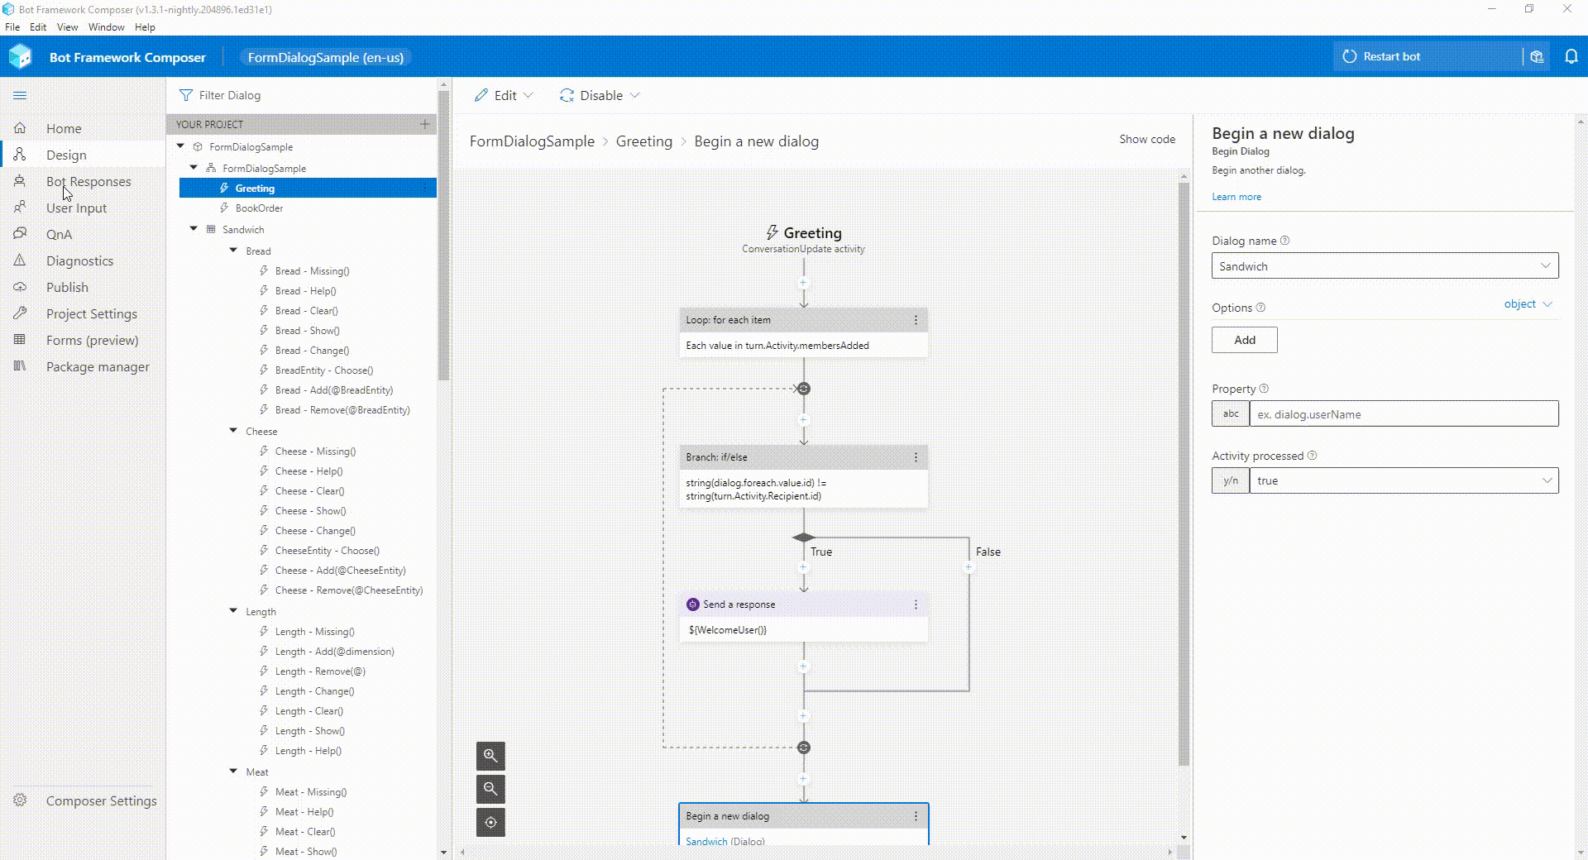Fit the dialog flow to screen

pos(490,822)
